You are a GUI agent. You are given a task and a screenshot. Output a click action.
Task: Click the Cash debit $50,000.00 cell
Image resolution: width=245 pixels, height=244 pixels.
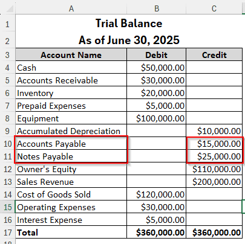point(156,68)
